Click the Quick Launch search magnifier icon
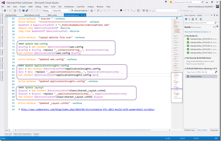221x141 pixels. 202,2
